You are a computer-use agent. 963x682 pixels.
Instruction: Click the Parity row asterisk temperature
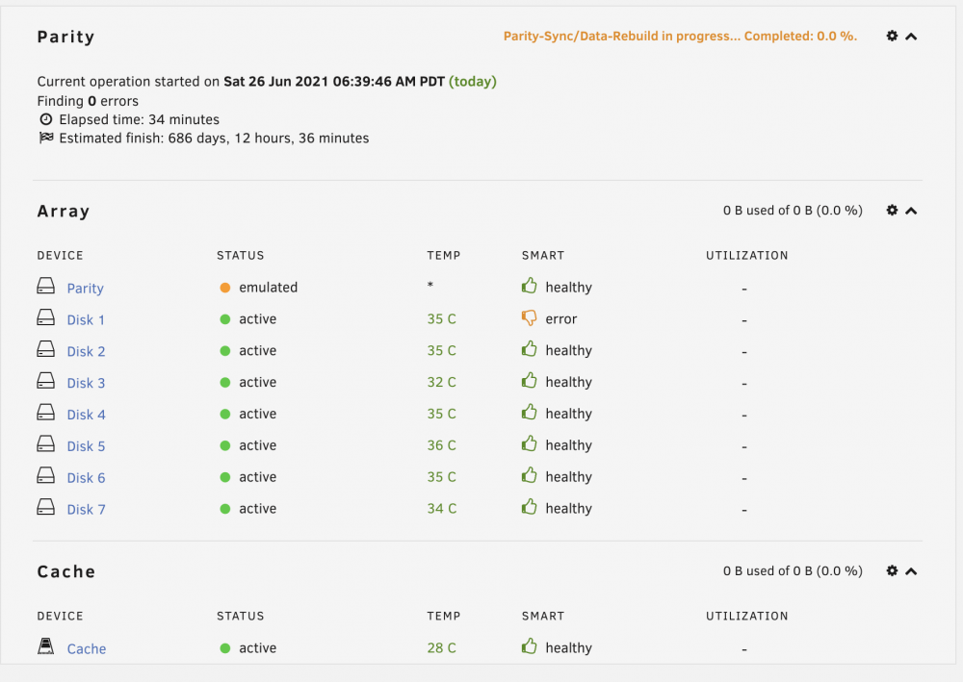click(430, 285)
